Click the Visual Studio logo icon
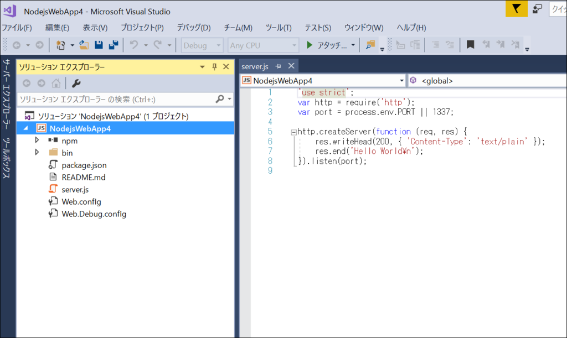 pyautogui.click(x=10, y=11)
